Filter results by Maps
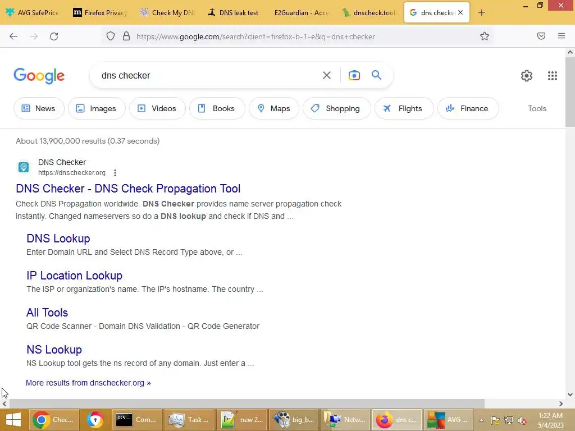Screen dimensions: 575x431 pyautogui.click(x=274, y=108)
